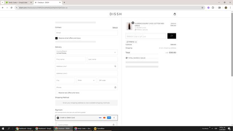Open the Extensions puzzle icon
Image resolution: width=233 pixels, height=131 pixels.
pos(213,8)
